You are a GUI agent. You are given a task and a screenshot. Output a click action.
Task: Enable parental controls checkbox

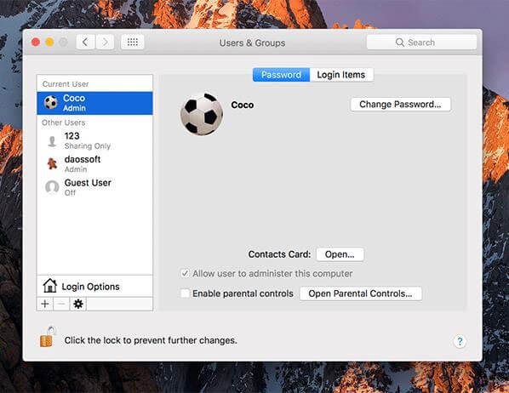(x=185, y=293)
